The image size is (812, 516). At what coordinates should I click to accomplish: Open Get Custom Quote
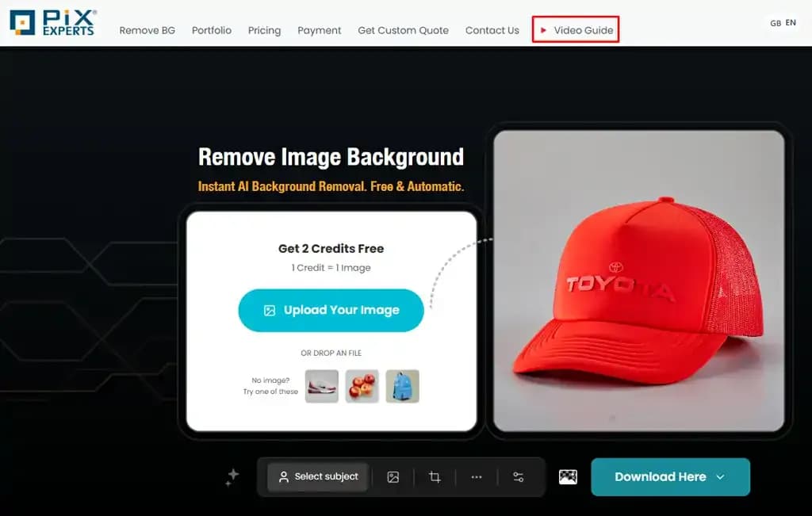tap(403, 30)
